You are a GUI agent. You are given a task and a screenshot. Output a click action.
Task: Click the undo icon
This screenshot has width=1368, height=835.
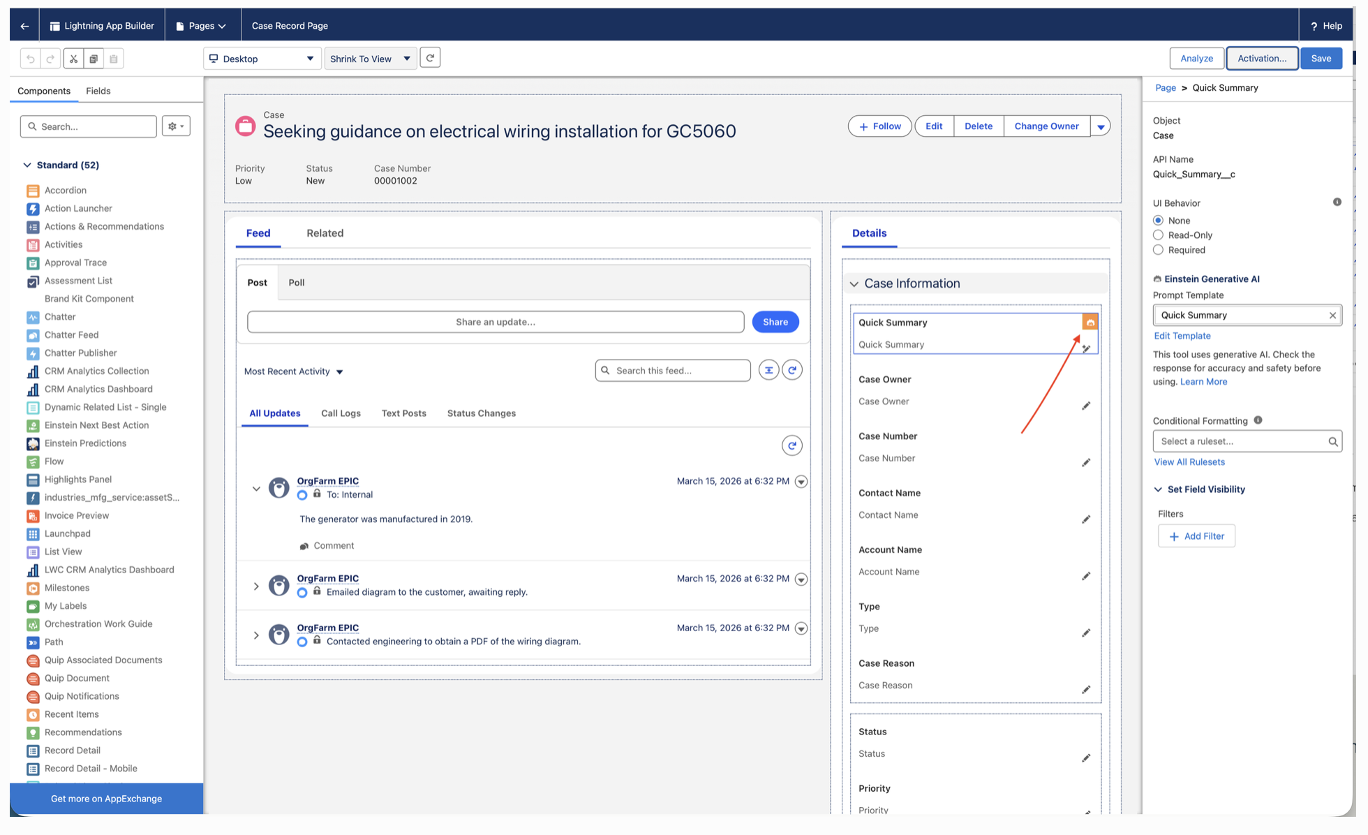[x=31, y=59]
